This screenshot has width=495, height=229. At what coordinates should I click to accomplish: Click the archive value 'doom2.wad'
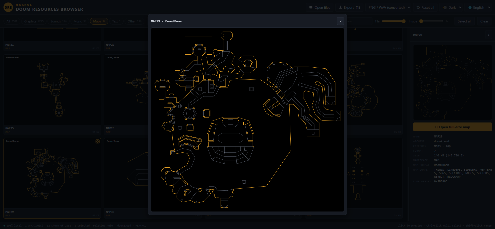click(x=441, y=141)
